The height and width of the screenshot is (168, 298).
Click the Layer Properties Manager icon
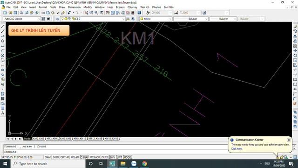coord(57,19)
